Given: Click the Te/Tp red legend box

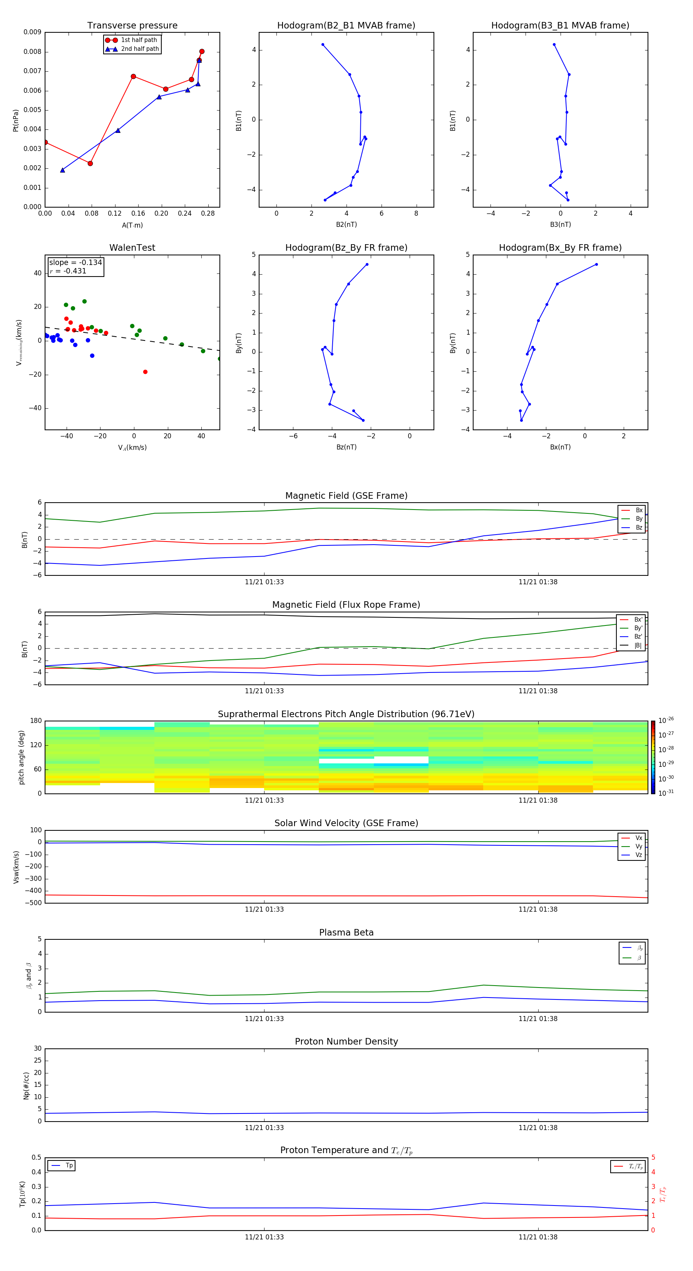Looking at the screenshot, I should 628,1166.
